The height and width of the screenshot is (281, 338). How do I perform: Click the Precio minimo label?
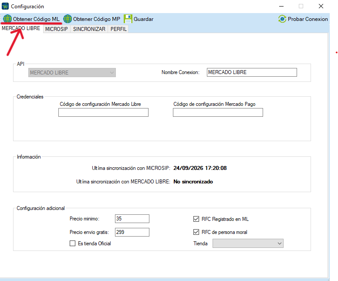click(x=84, y=219)
